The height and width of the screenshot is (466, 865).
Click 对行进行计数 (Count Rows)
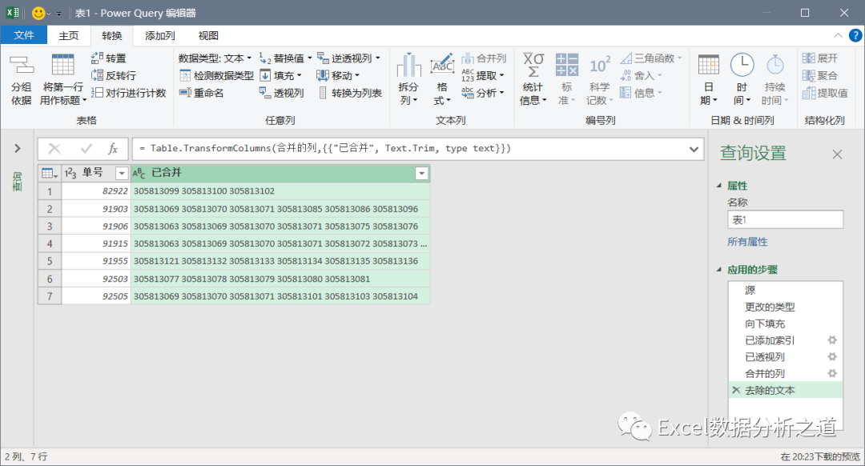point(128,93)
